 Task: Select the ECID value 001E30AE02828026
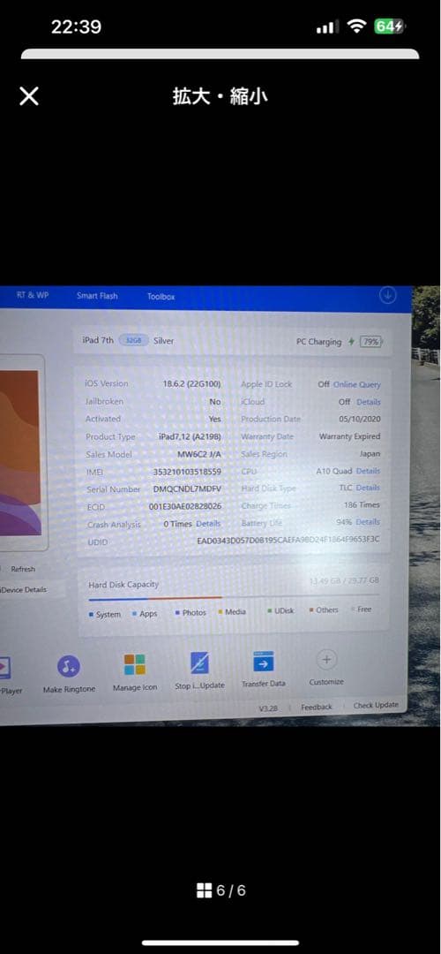(x=184, y=506)
